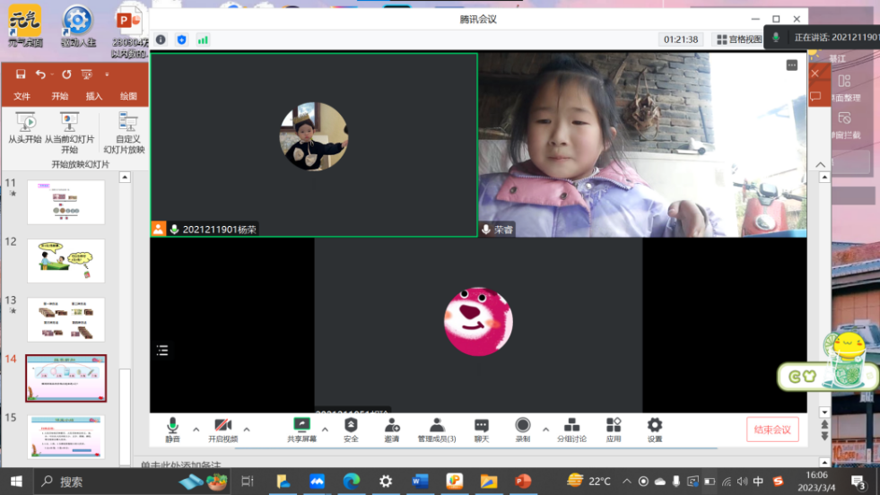Open Breakout Rooms (分组讨论)
The image size is (880, 495).
tap(571, 429)
